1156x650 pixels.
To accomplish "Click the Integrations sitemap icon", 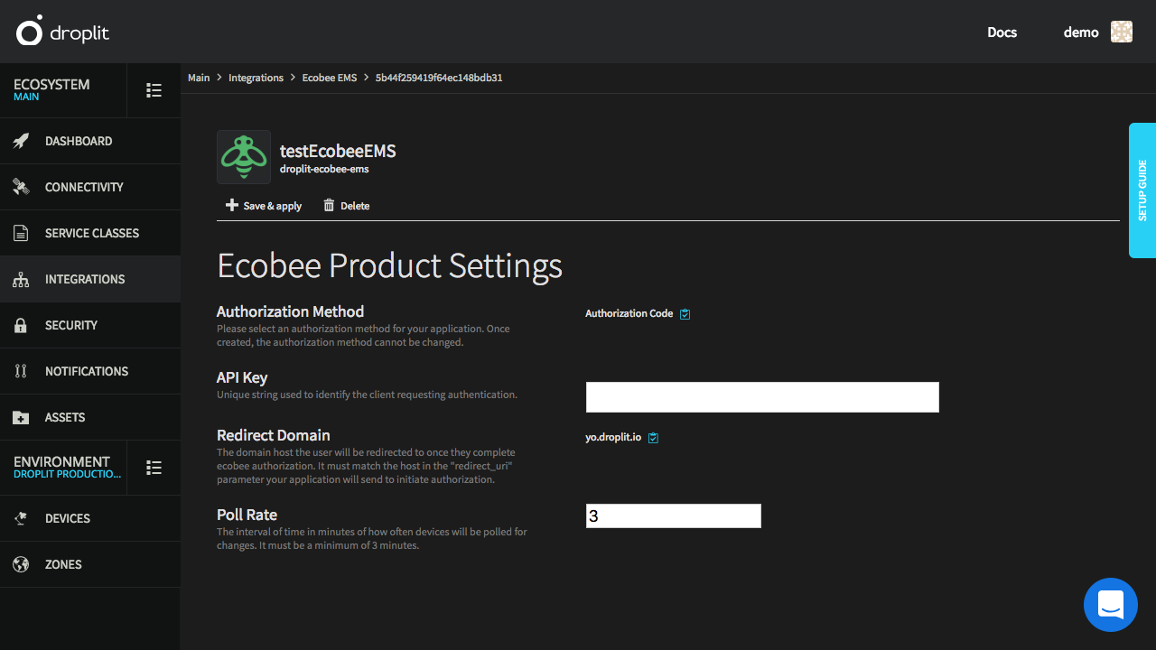I will [21, 279].
